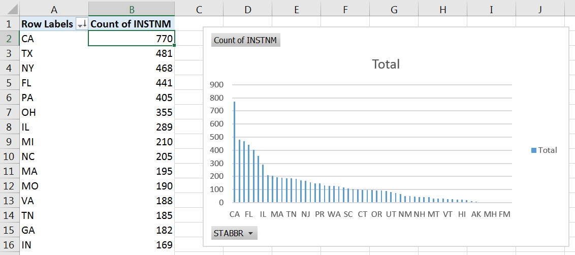The height and width of the screenshot is (255, 575).
Task: Click the cell with value 441
Action: (x=131, y=83)
